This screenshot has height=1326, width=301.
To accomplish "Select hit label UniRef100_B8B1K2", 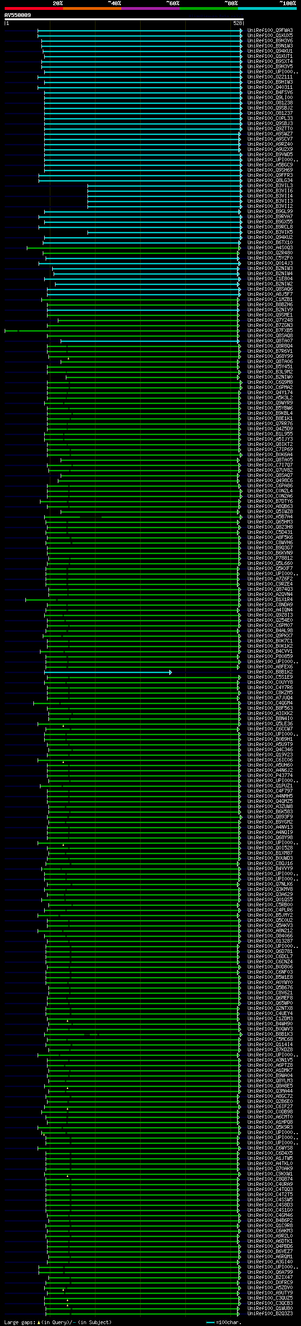I will pyautogui.click(x=270, y=672).
